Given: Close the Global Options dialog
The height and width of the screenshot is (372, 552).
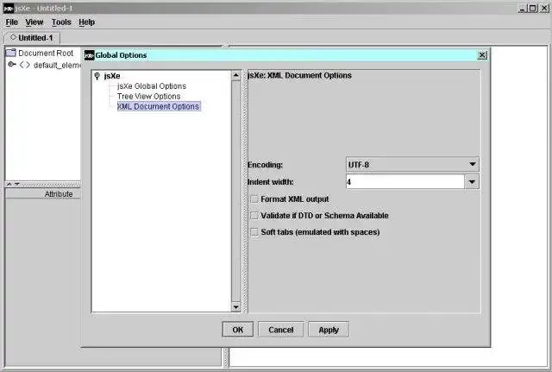Looking at the screenshot, I should 482,55.
